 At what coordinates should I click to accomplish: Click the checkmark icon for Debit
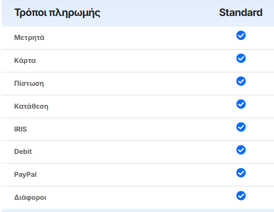coord(241,150)
